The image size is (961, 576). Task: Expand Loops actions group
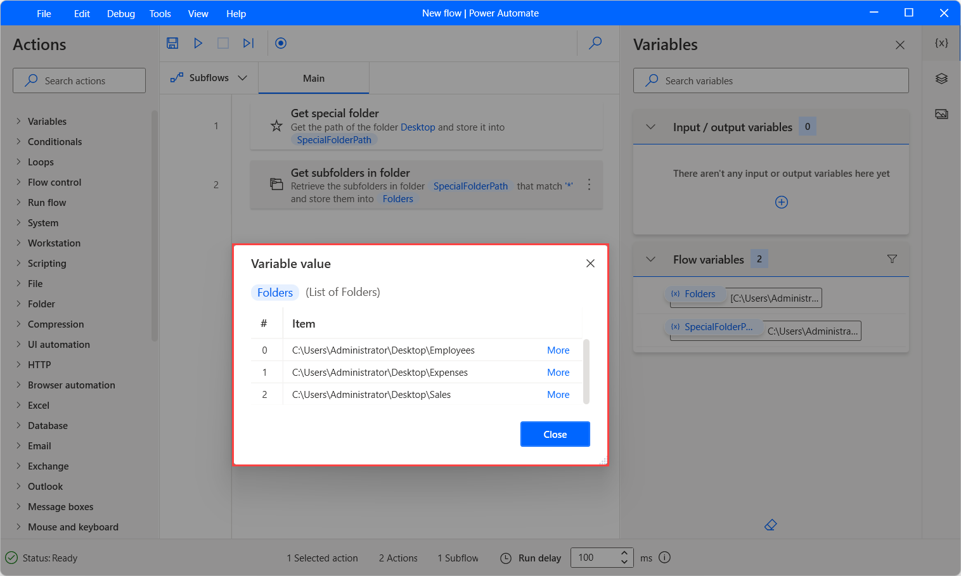pyautogui.click(x=18, y=162)
